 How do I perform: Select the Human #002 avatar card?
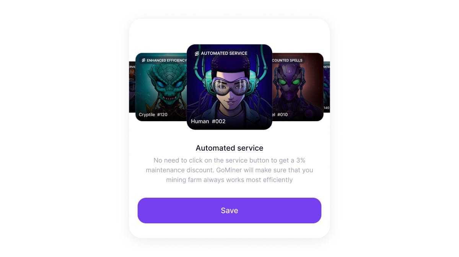point(229,87)
